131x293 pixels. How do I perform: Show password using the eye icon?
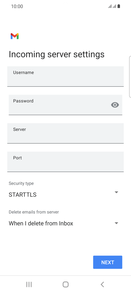[x=115, y=105]
